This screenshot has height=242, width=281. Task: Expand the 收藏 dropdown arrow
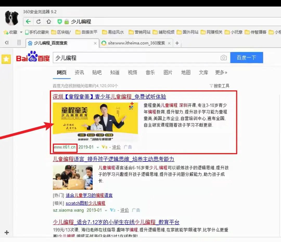[x=21, y=32]
